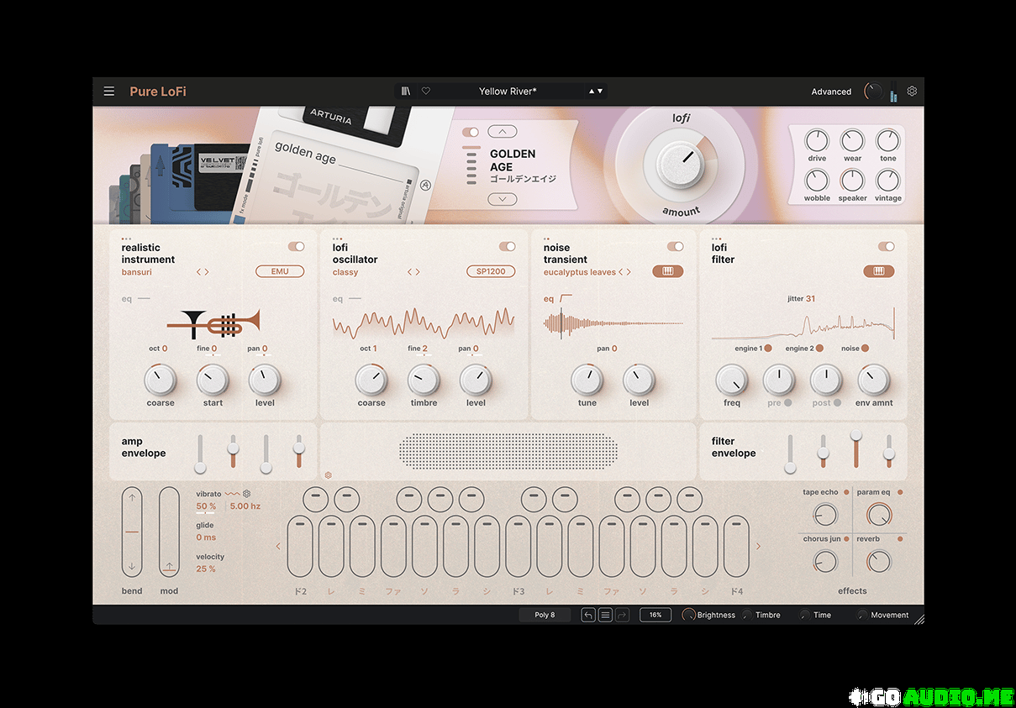
Task: Open the Poly 8 polyphony menu
Action: pyautogui.click(x=545, y=615)
